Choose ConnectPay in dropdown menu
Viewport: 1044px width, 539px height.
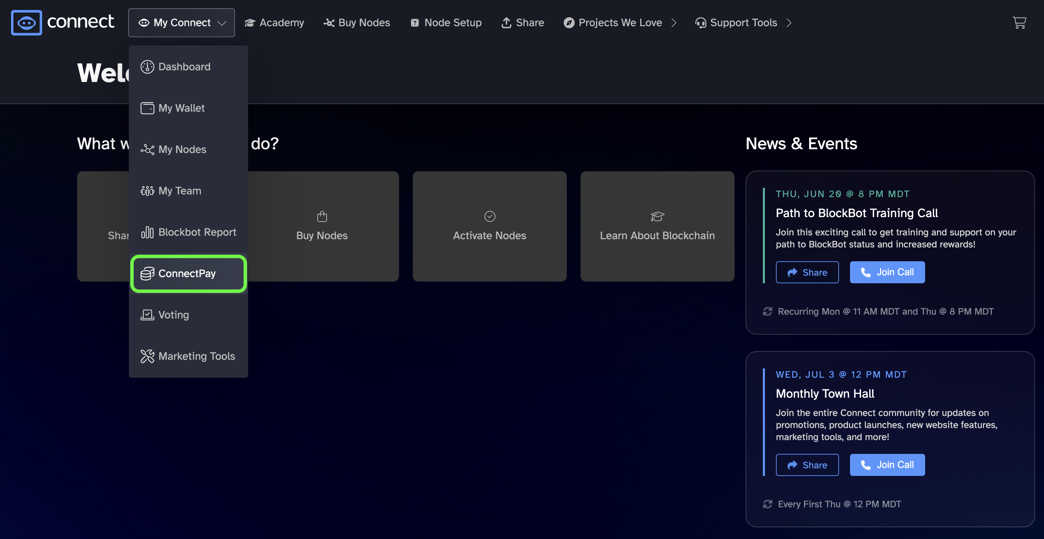click(x=188, y=274)
